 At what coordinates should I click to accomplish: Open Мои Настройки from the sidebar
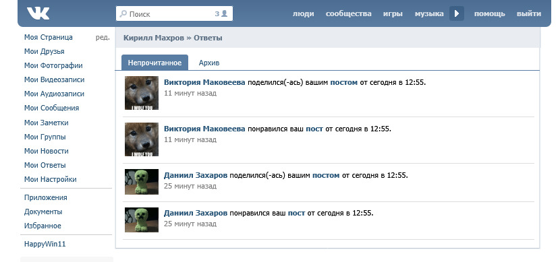pyautogui.click(x=50, y=179)
